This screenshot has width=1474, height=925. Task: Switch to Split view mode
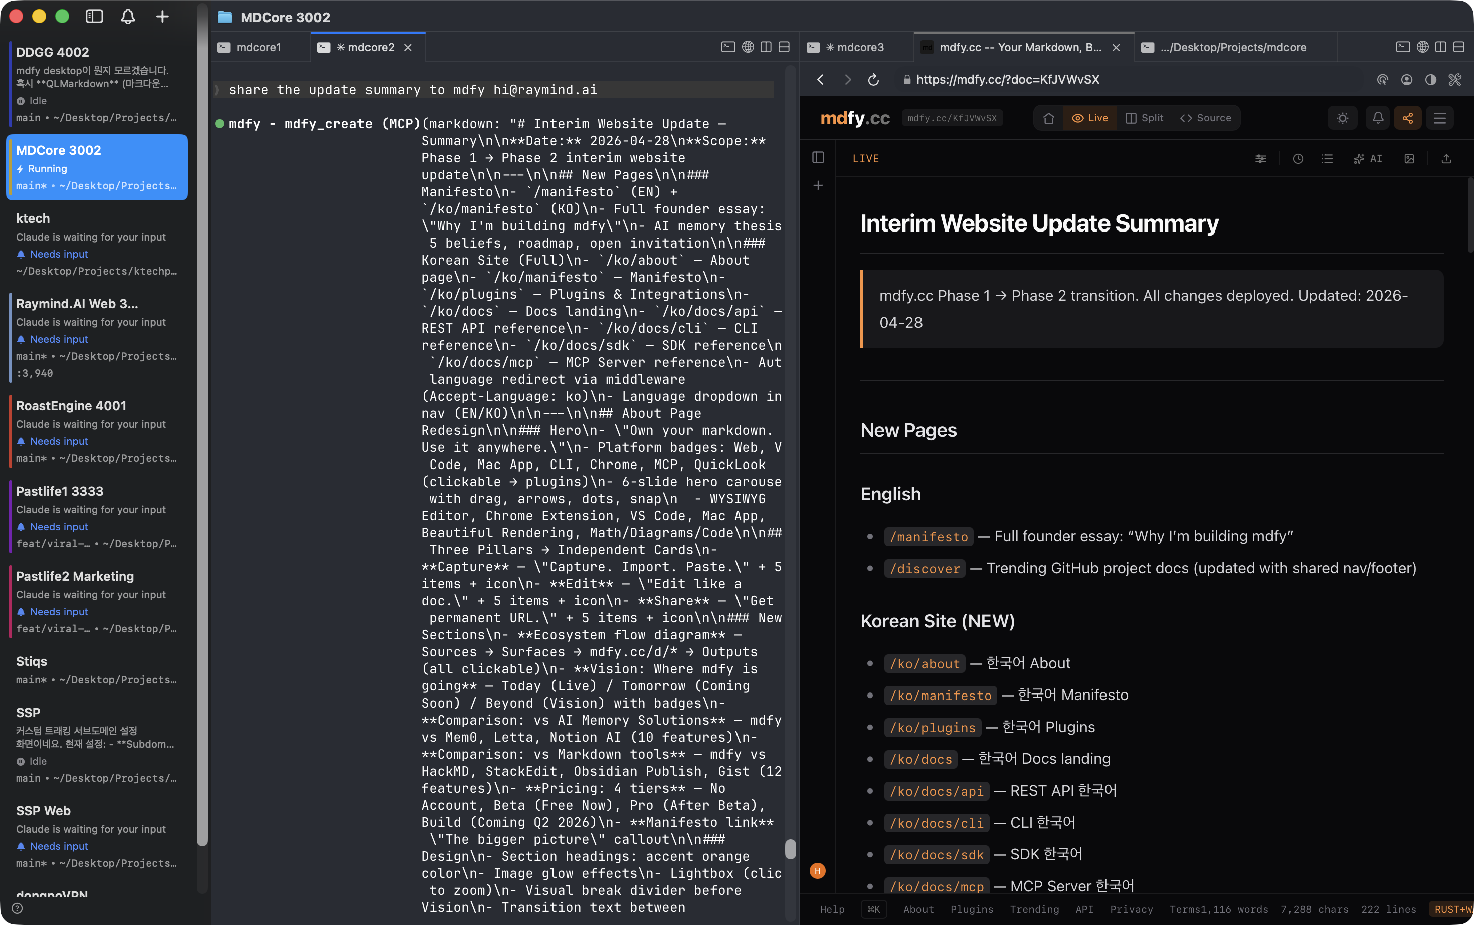pyautogui.click(x=1144, y=118)
